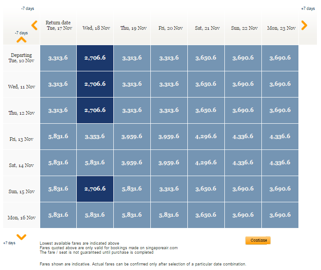Select fare departing Wed 11 Nov, returning Thu 19 Nov

point(132,84)
